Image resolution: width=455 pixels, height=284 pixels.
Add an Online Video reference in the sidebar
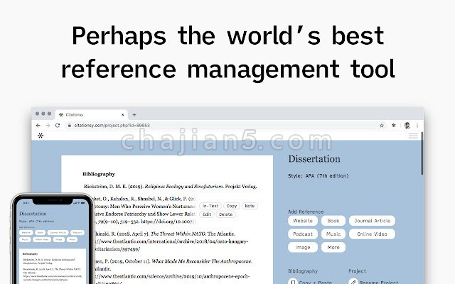pyautogui.click(x=372, y=234)
